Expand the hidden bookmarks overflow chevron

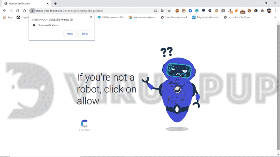point(275,17)
